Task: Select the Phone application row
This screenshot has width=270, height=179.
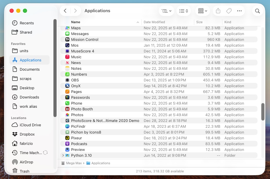Action: click(159, 103)
